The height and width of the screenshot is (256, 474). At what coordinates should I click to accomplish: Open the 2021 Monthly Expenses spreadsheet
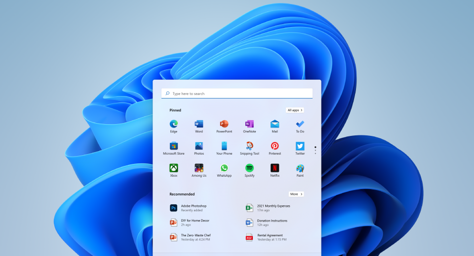pyautogui.click(x=273, y=208)
